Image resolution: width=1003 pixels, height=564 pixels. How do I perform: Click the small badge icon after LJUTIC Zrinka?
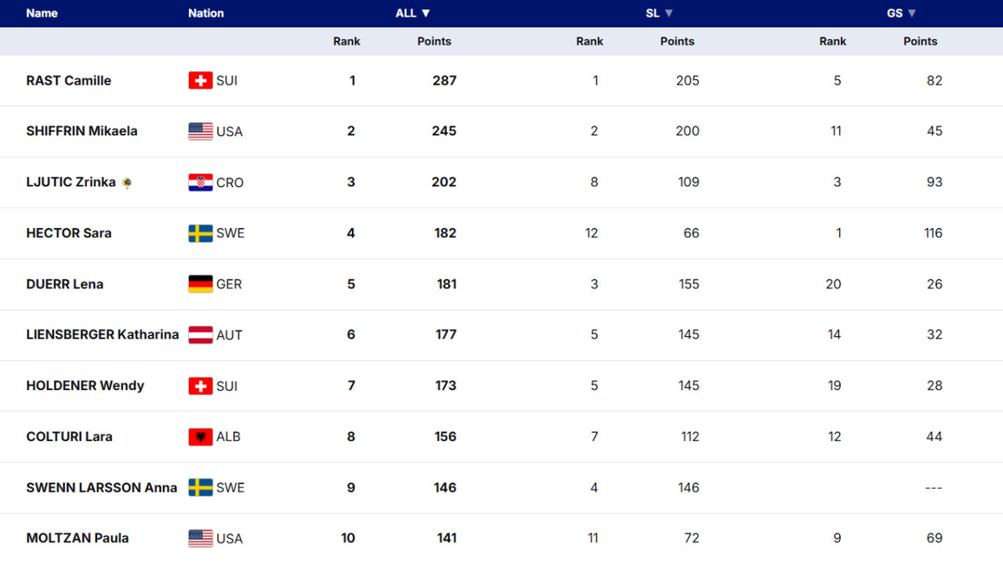pyautogui.click(x=127, y=183)
